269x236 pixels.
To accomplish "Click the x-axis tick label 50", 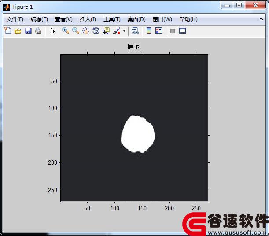I will [87, 208].
